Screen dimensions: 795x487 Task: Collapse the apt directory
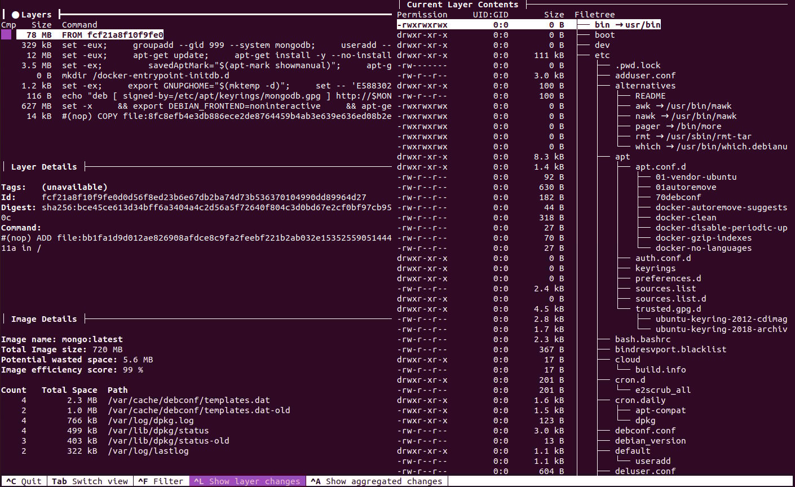pos(622,157)
